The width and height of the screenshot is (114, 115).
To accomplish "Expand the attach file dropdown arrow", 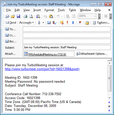I will pos(43,22).
